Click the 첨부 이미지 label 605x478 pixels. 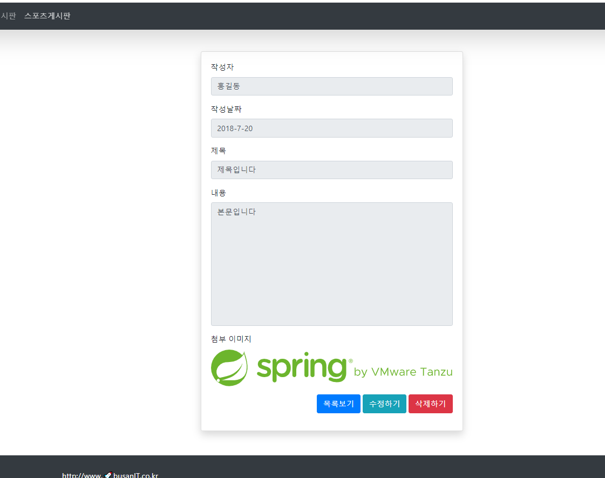tap(231, 339)
